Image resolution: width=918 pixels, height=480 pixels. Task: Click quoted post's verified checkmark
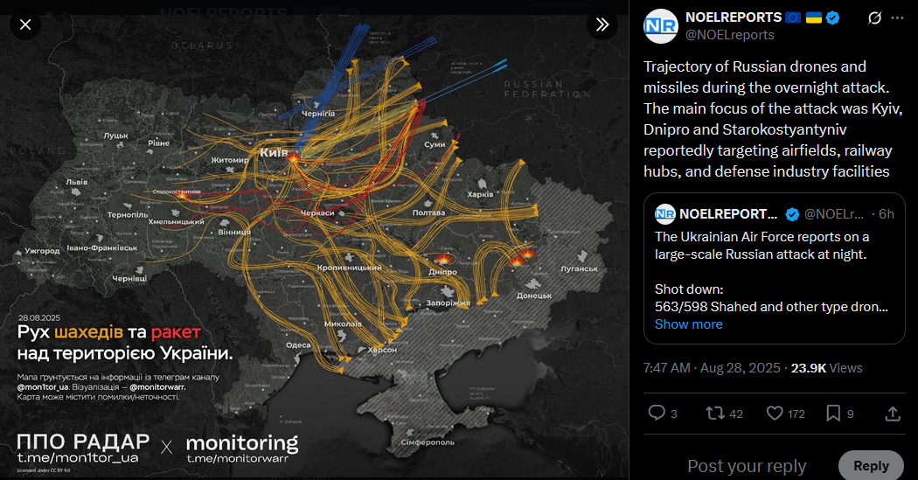point(791,215)
